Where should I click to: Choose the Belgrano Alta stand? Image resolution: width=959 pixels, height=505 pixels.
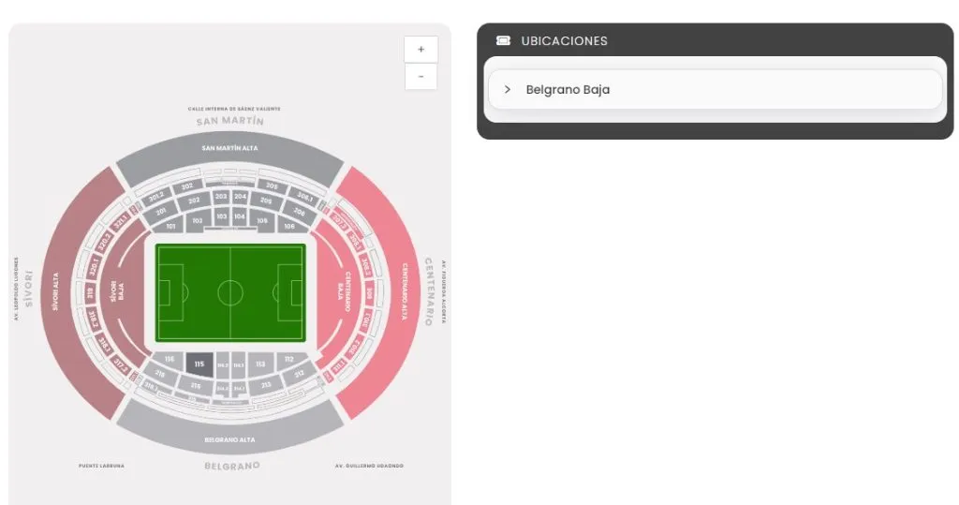point(229,438)
